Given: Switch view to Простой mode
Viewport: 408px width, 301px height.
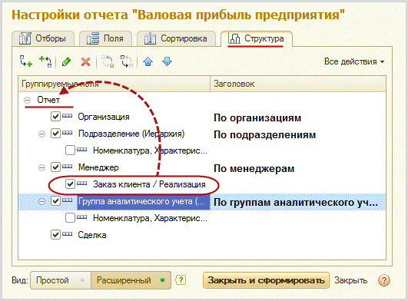Looking at the screenshot, I should (61, 280).
